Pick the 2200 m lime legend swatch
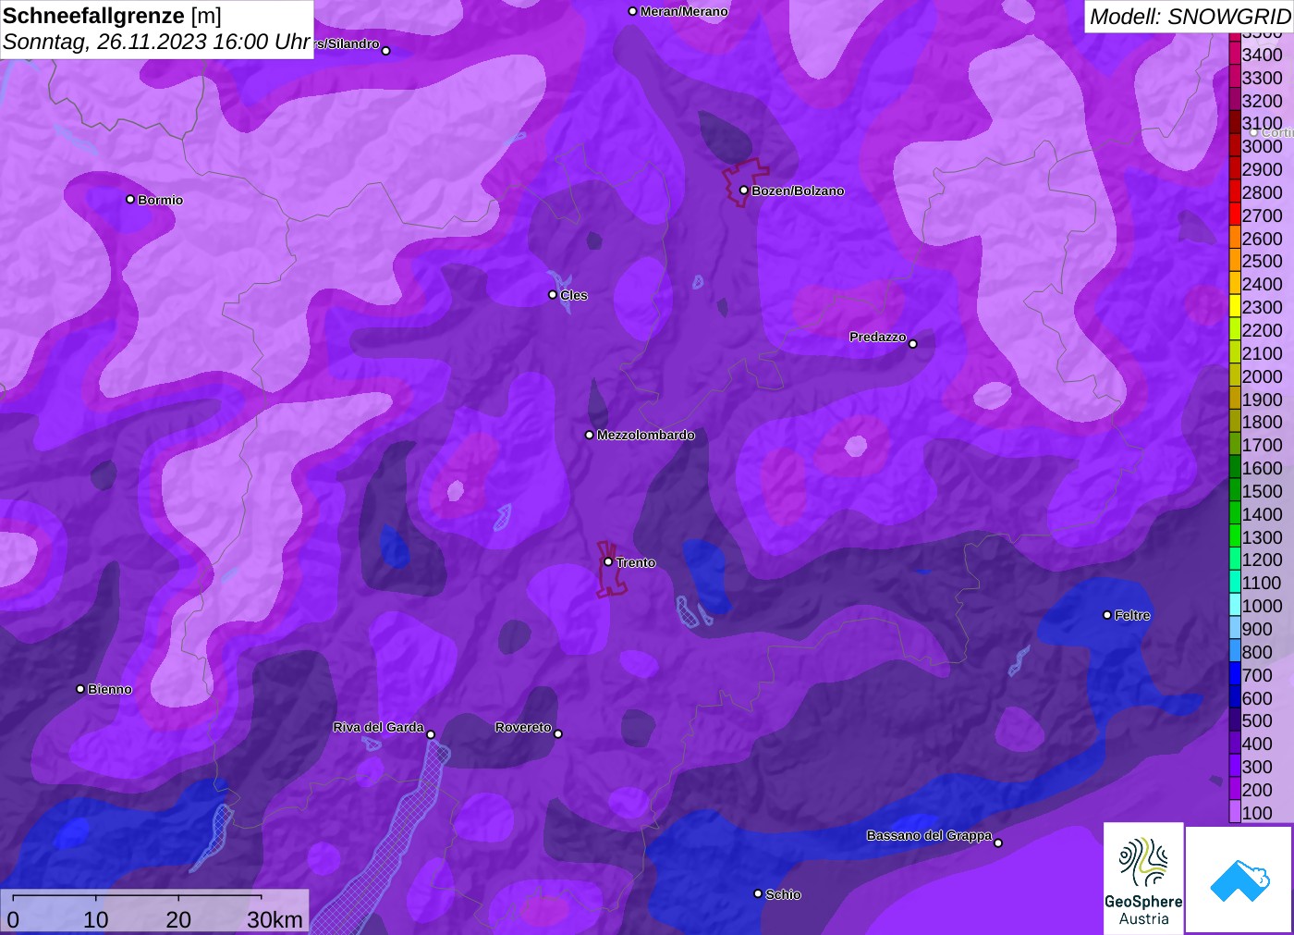This screenshot has height=935, width=1294. click(1234, 329)
